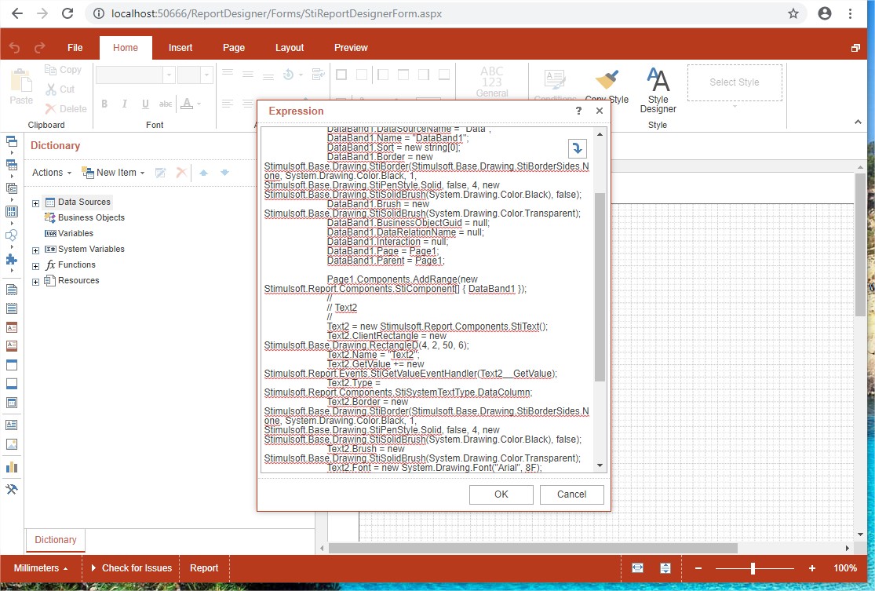Screen dimensions: 875x591
Task: Expand the Resources tree node
Action: 36,282
